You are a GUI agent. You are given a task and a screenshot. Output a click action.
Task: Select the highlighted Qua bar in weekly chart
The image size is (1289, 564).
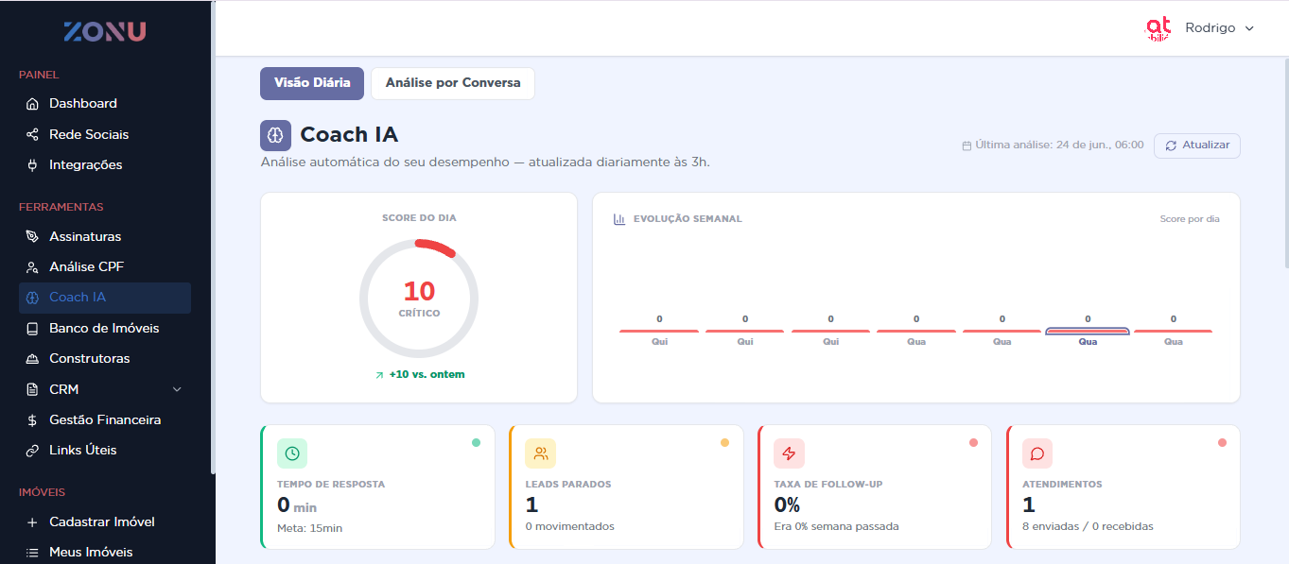(x=1088, y=331)
